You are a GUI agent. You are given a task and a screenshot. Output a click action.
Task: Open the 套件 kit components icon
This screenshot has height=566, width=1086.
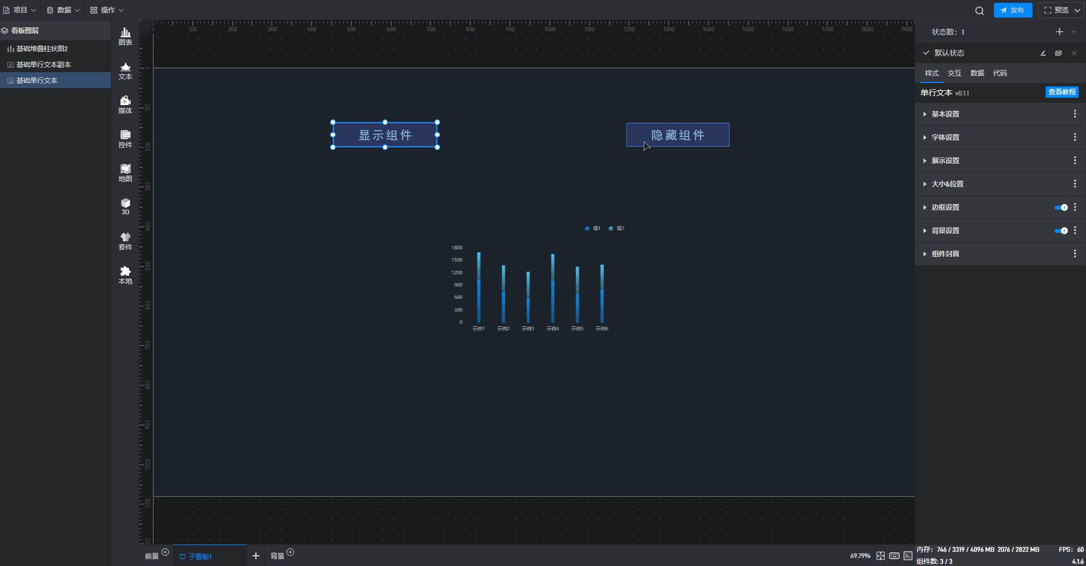click(125, 242)
